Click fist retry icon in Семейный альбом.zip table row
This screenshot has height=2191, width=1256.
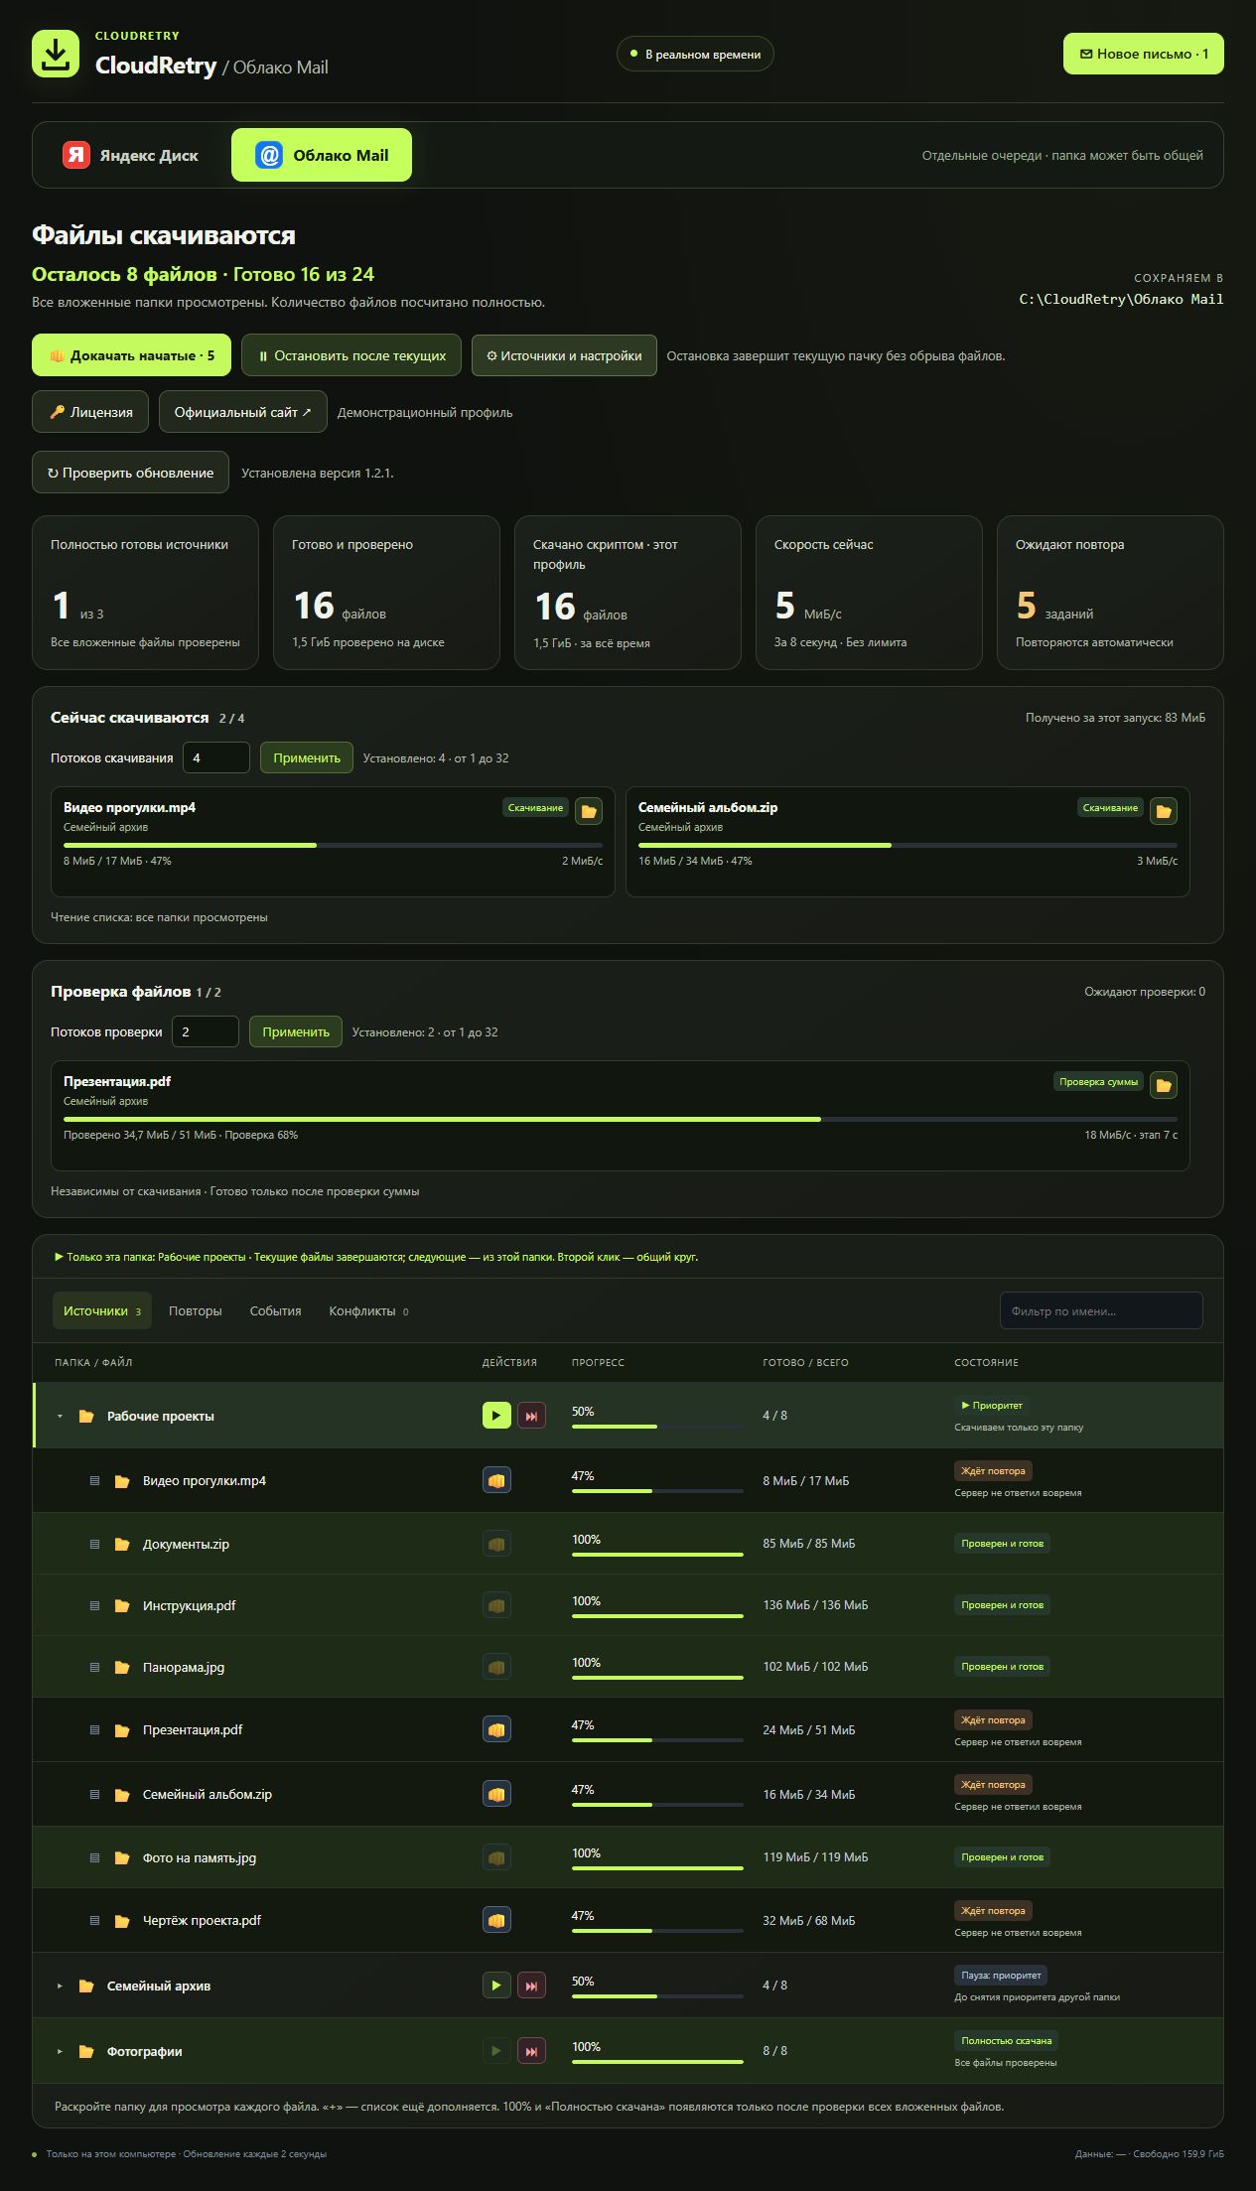coord(496,1794)
